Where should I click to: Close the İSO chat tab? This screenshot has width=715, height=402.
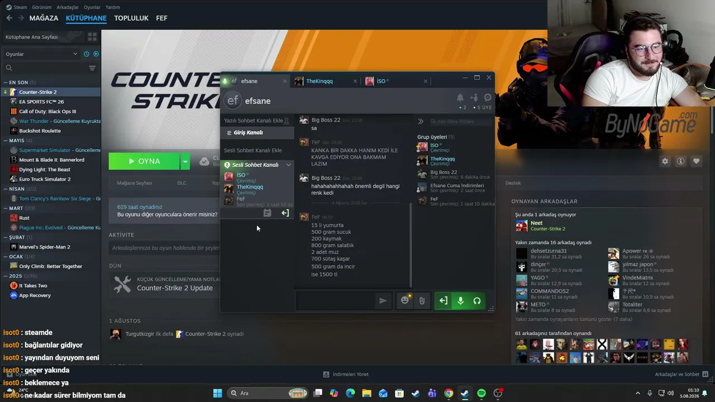pyautogui.click(x=425, y=81)
